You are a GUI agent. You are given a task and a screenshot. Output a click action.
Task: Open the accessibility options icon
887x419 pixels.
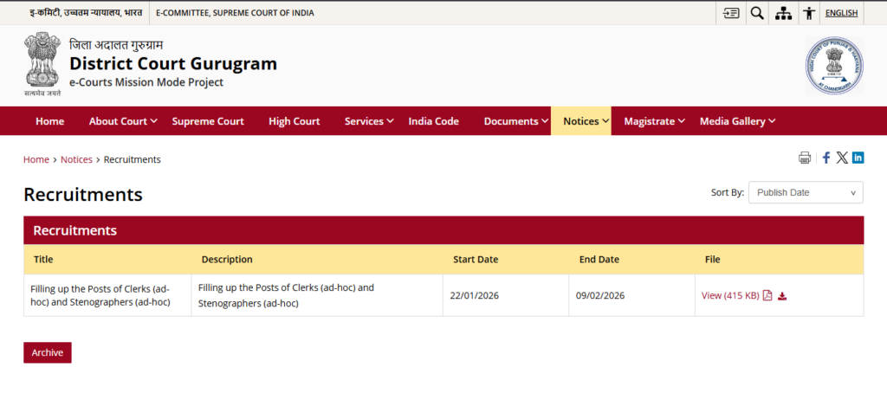click(x=810, y=13)
